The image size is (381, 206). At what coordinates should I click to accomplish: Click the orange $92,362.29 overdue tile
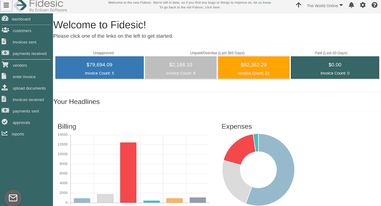(x=253, y=68)
